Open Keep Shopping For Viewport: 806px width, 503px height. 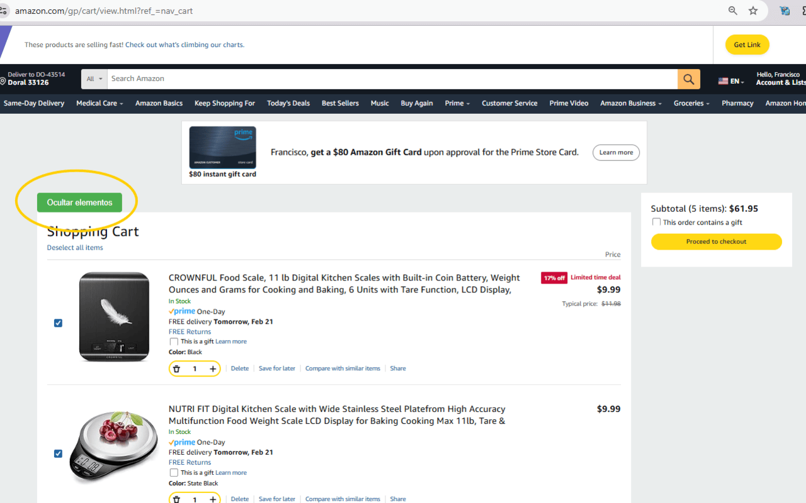(x=225, y=103)
